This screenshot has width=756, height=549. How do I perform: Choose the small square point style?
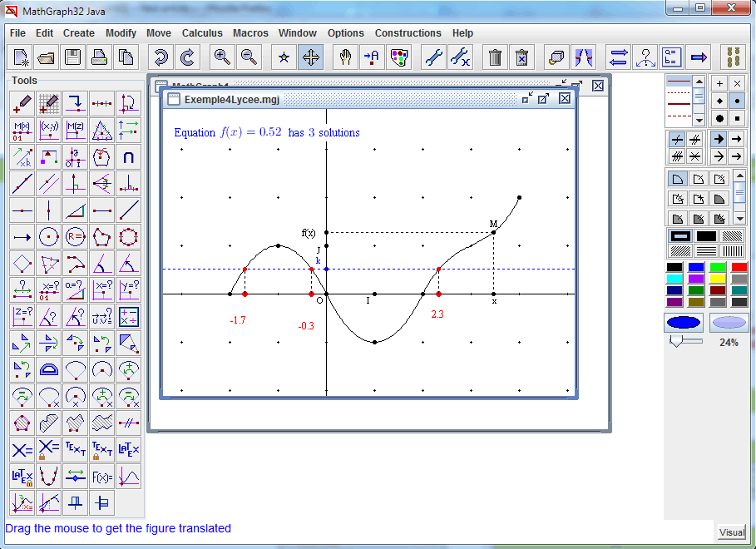point(737,118)
